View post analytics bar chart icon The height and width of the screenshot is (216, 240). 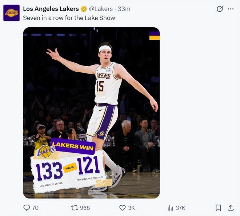(x=170, y=208)
